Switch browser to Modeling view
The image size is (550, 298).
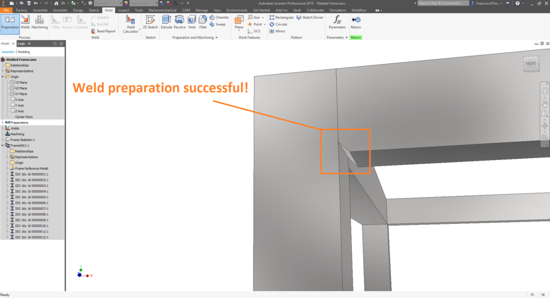tap(24, 52)
